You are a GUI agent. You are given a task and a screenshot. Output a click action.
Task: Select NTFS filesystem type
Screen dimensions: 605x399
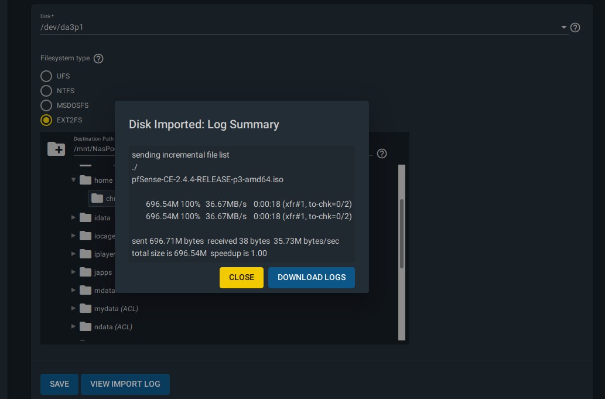coord(46,91)
